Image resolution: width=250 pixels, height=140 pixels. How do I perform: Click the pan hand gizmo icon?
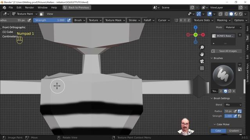(202, 54)
